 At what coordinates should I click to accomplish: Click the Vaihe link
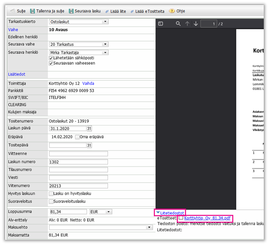tap(13, 30)
